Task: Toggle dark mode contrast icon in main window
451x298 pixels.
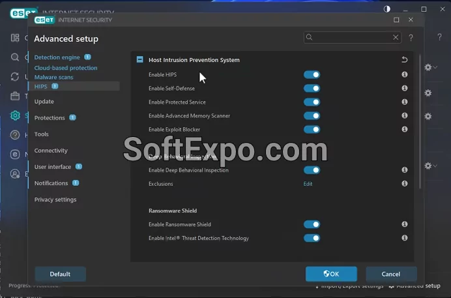Action: tap(387, 9)
